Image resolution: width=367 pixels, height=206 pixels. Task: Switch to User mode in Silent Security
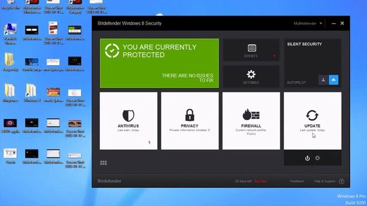click(x=323, y=80)
